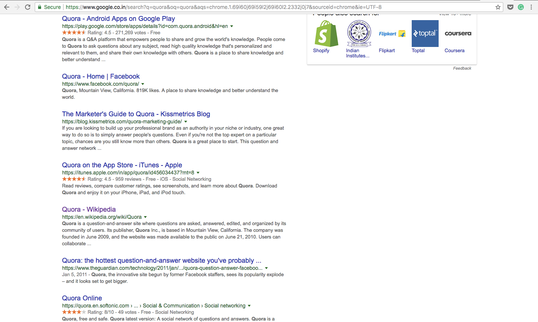Image resolution: width=538 pixels, height=322 pixels.
Task: Click the theguardian.com technology URL text
Action: pos(162,268)
